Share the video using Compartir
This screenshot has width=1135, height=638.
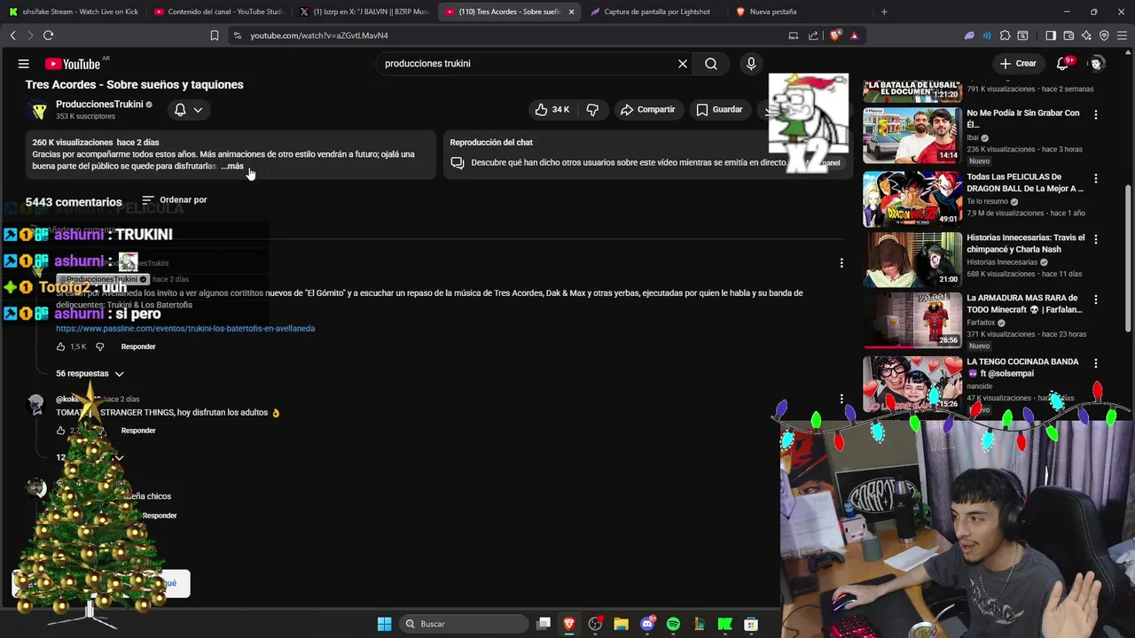coord(648,110)
